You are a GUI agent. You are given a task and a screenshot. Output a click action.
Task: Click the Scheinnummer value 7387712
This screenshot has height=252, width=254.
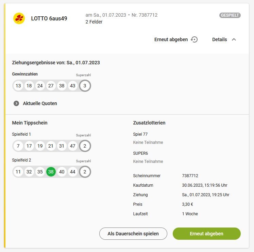click(190, 176)
